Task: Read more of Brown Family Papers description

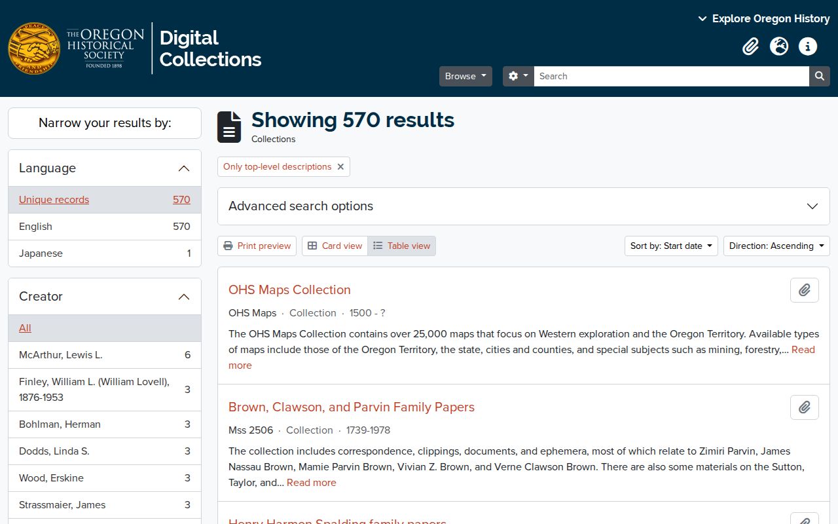Action: [311, 483]
